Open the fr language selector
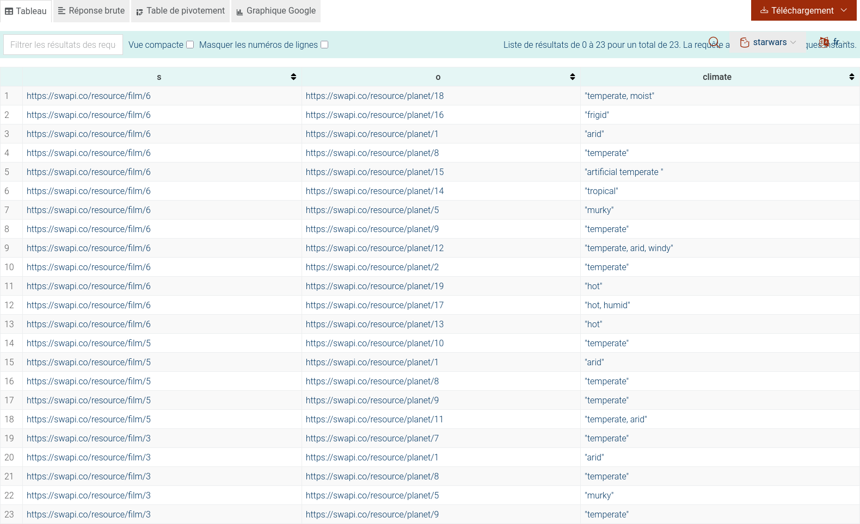860x524 pixels. [837, 42]
